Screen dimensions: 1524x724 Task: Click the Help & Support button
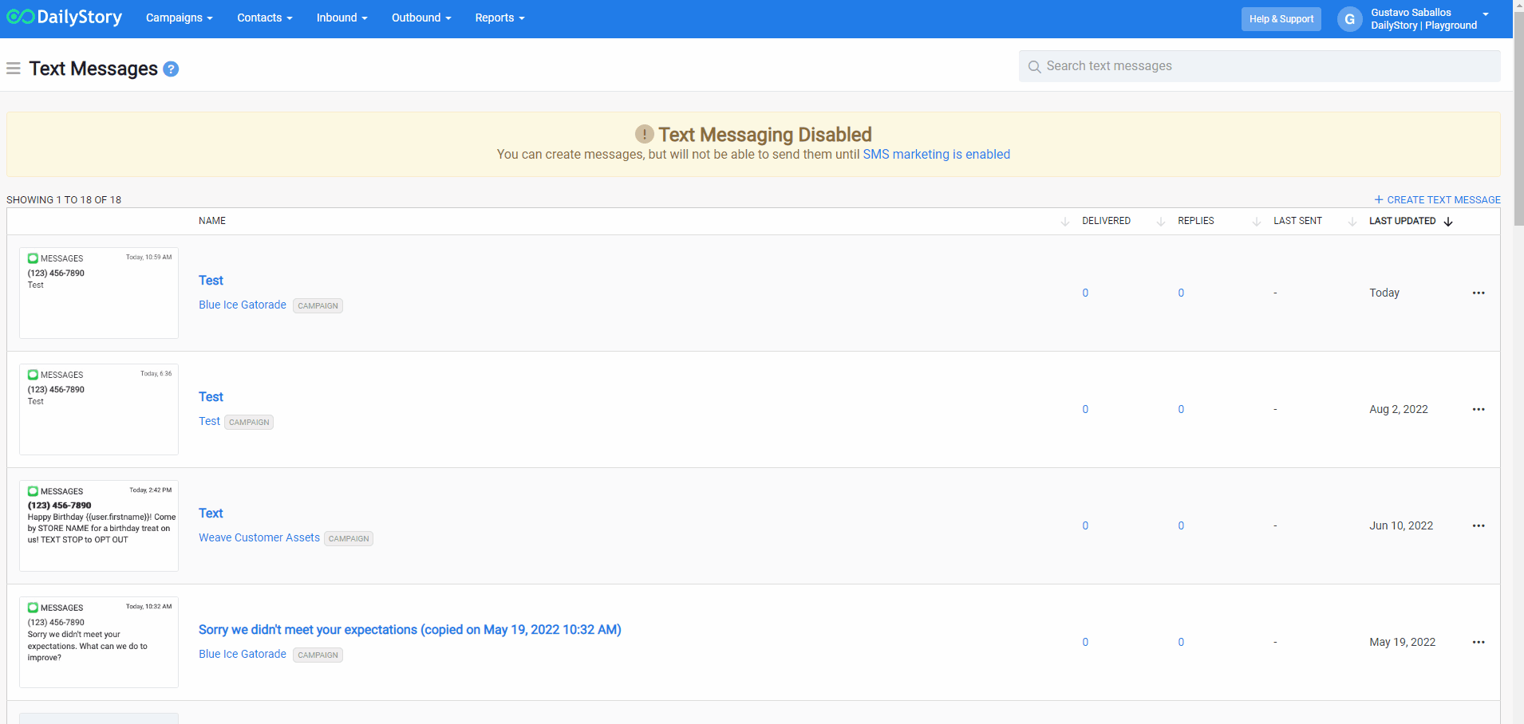point(1281,19)
